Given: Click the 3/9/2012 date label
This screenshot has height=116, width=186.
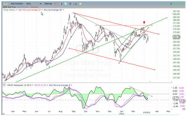Looking at the screenshot, I should coord(146,113).
